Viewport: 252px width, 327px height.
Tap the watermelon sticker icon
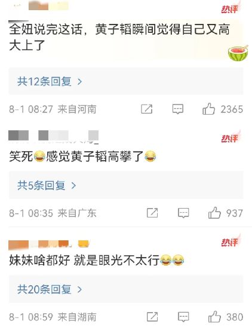tap(238, 53)
